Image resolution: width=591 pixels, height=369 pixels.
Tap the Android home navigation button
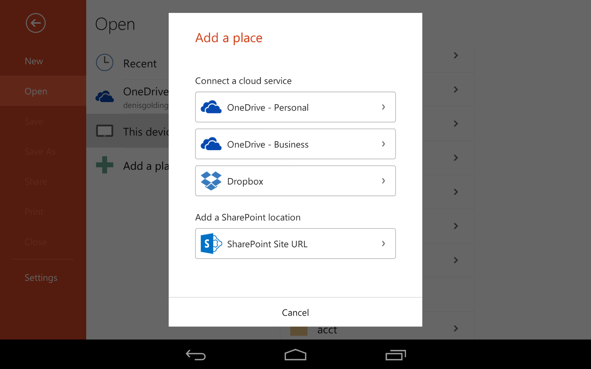295,355
